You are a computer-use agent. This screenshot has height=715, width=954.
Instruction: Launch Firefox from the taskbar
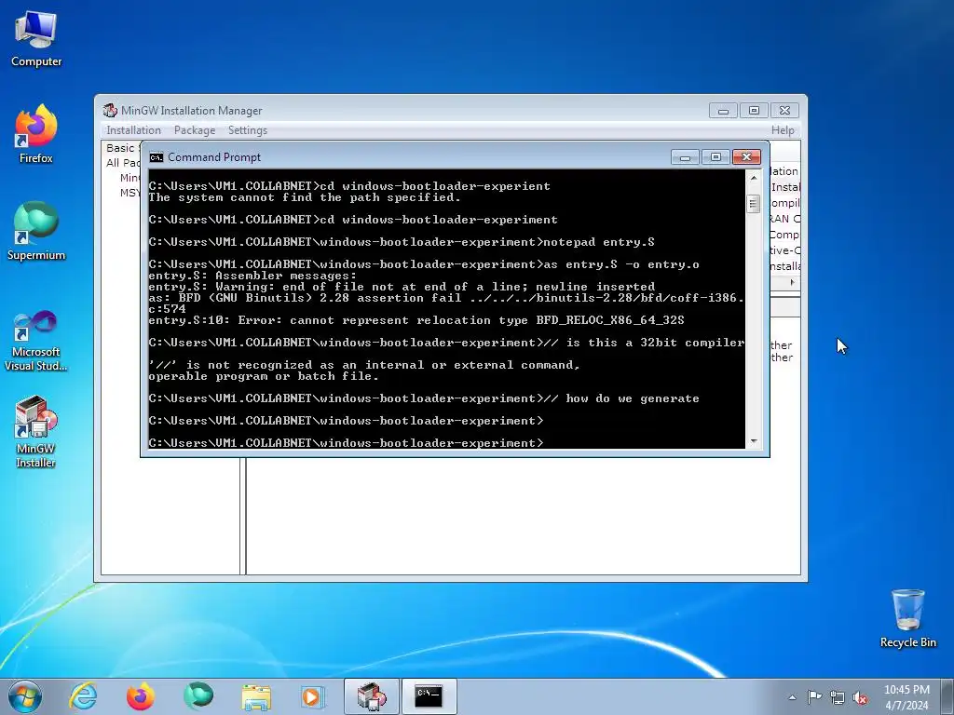tap(140, 696)
